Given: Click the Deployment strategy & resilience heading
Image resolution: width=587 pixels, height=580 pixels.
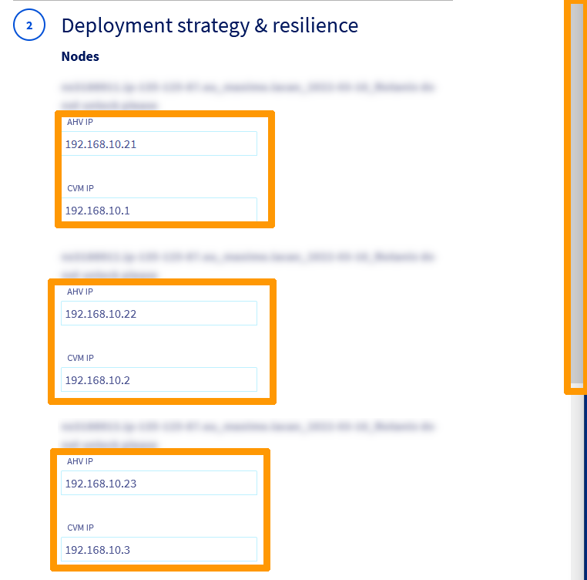Looking at the screenshot, I should coord(210,25).
